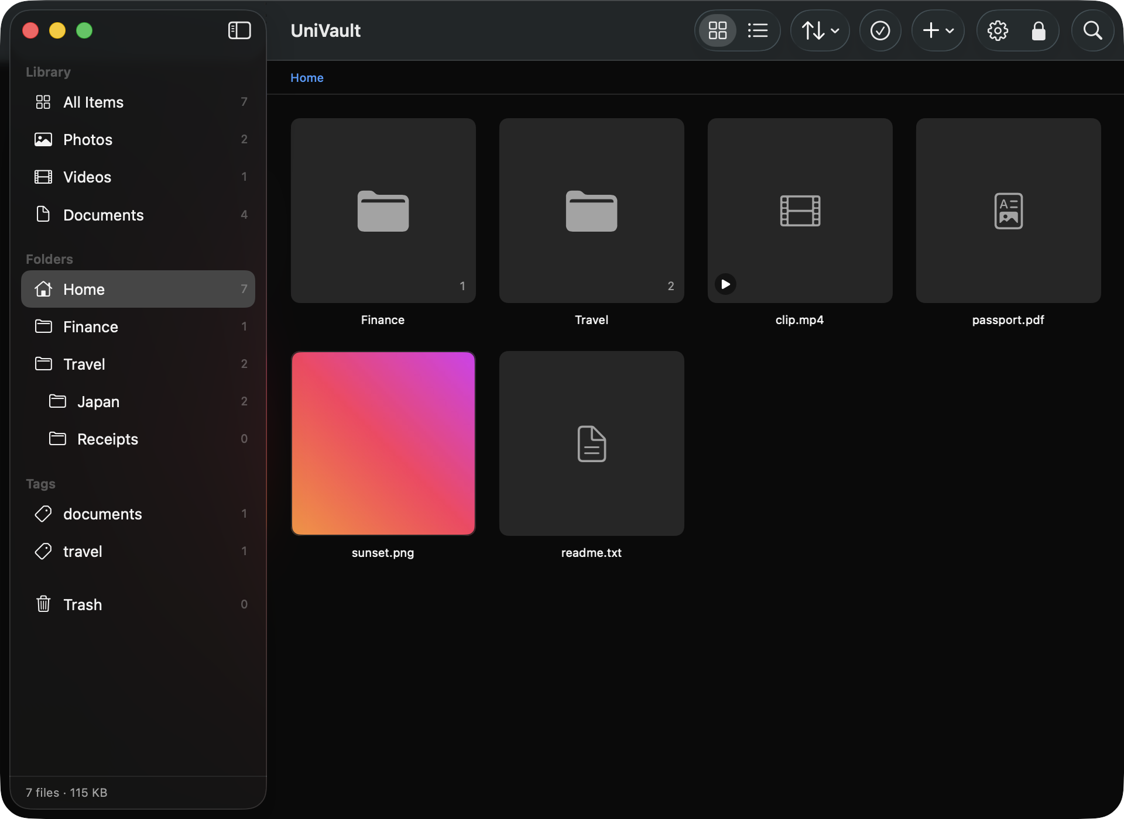Viewport: 1124px width, 819px height.
Task: Click the sunset.png file name
Action: coord(383,553)
